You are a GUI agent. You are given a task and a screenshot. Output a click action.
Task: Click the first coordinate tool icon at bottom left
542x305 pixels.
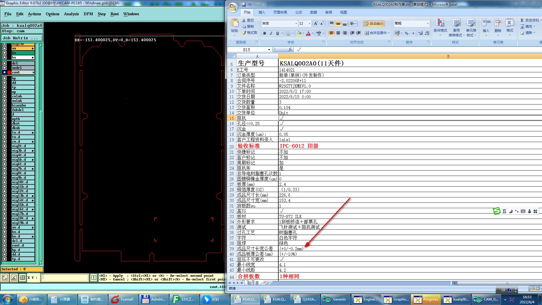click(5, 278)
